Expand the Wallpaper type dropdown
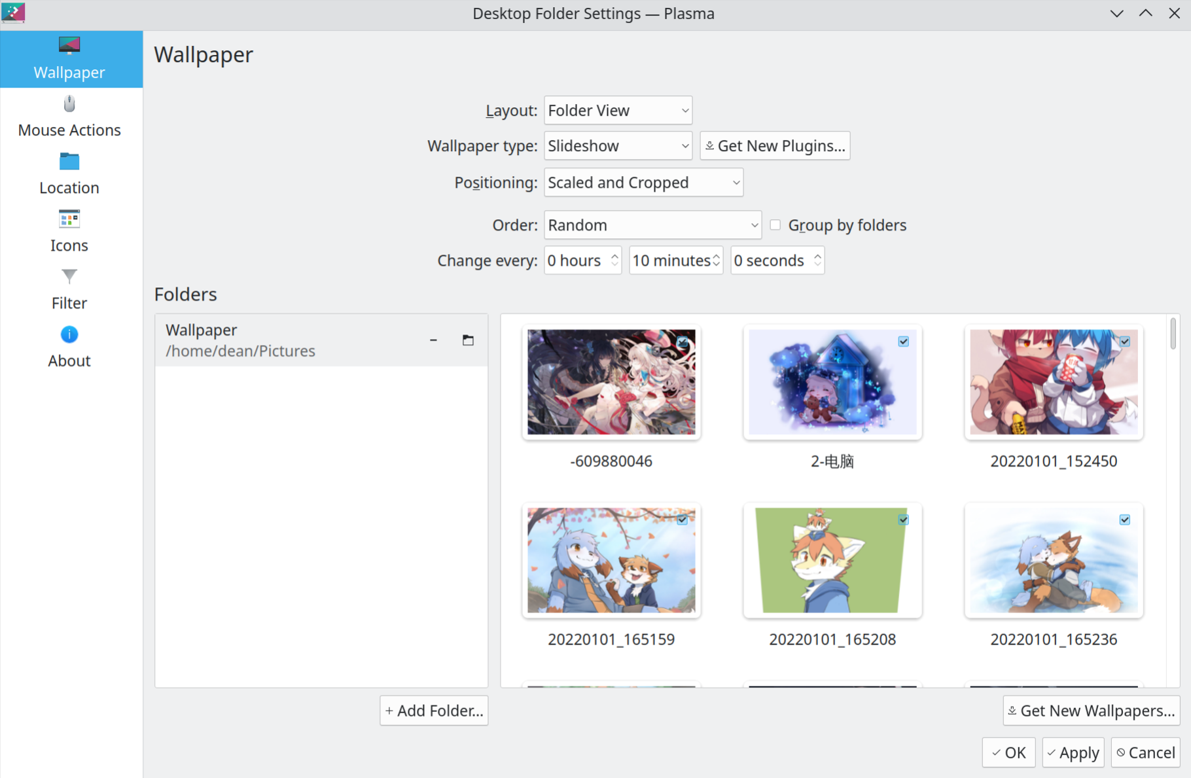This screenshot has width=1191, height=778. [x=618, y=146]
